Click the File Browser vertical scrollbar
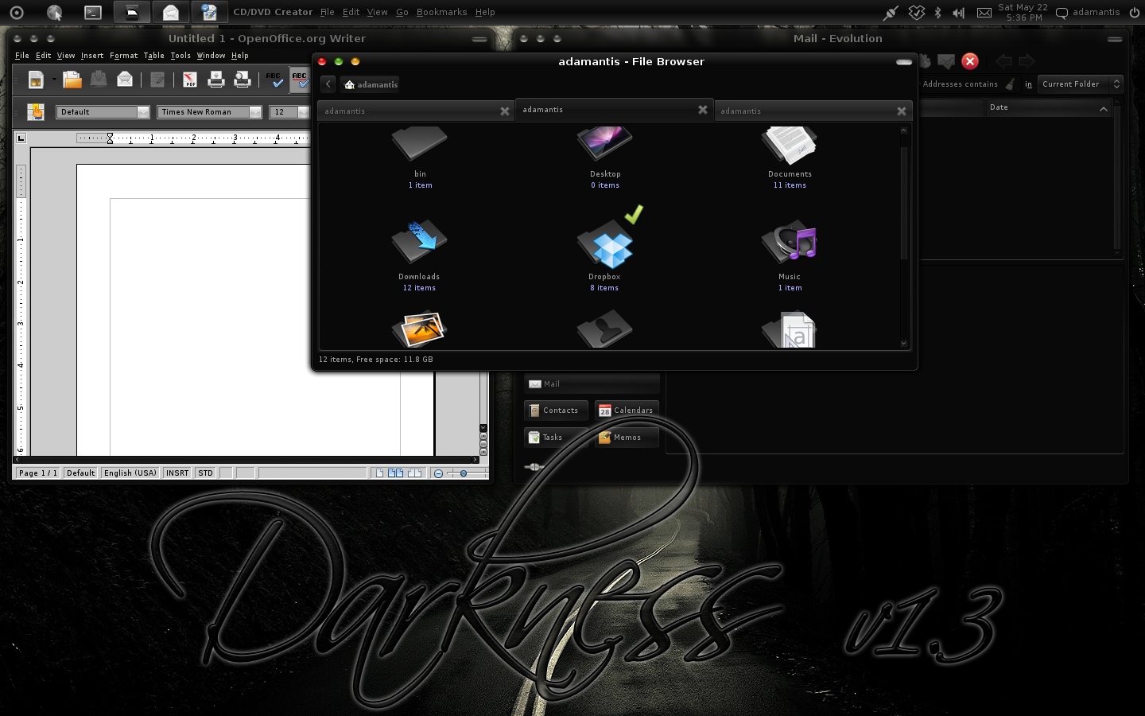The image size is (1145, 716). coord(903,203)
